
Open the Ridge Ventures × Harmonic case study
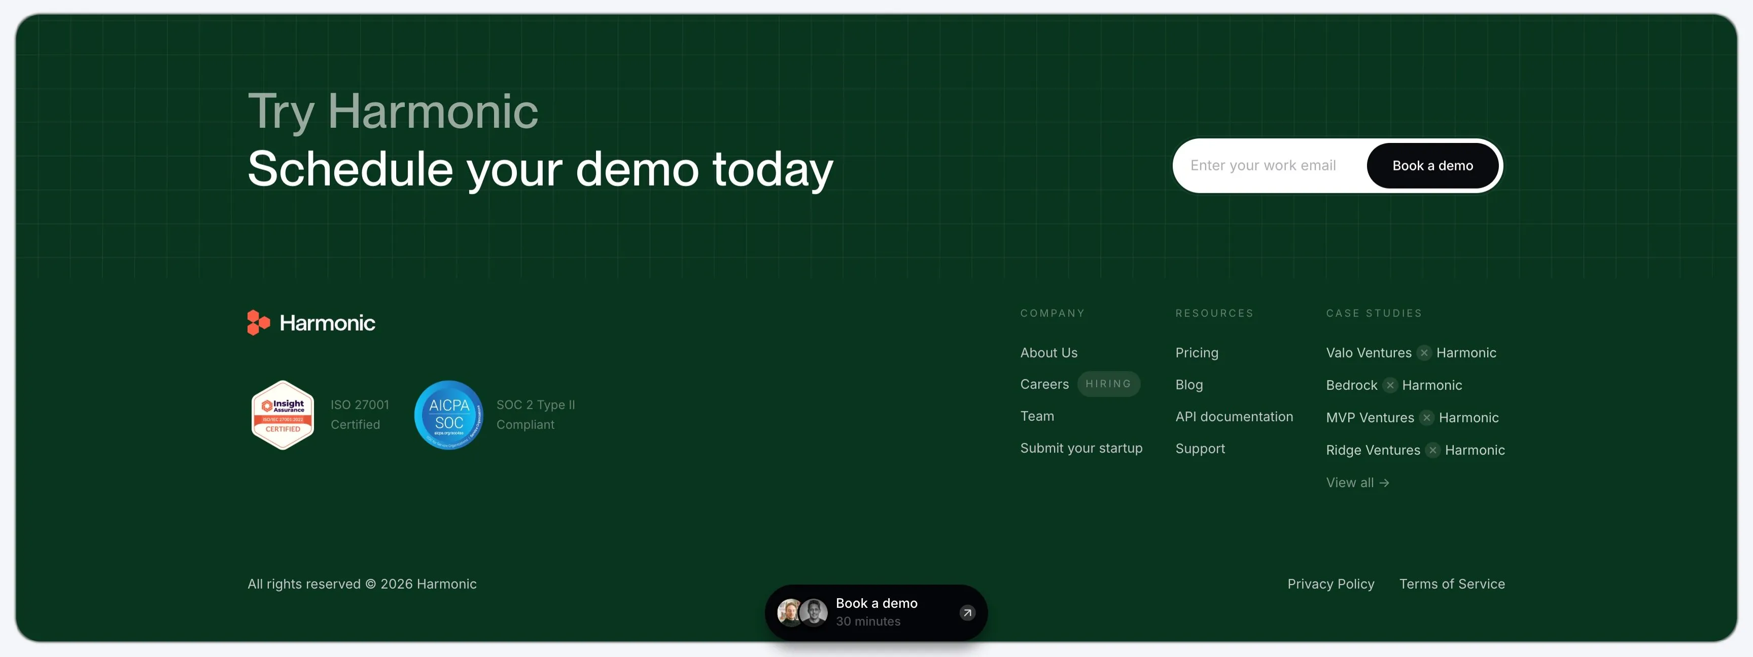[1416, 450]
